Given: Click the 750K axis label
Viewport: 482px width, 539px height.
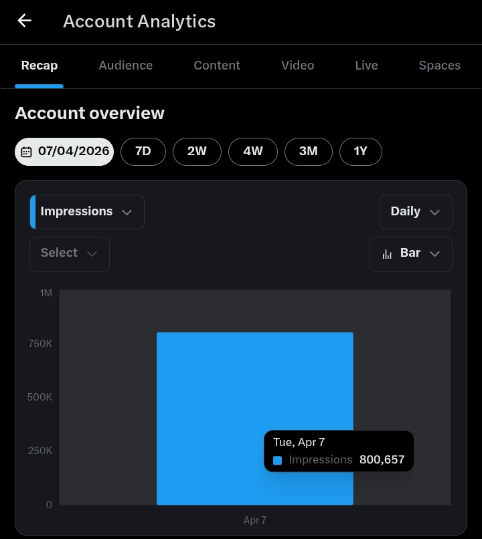Looking at the screenshot, I should 40,344.
